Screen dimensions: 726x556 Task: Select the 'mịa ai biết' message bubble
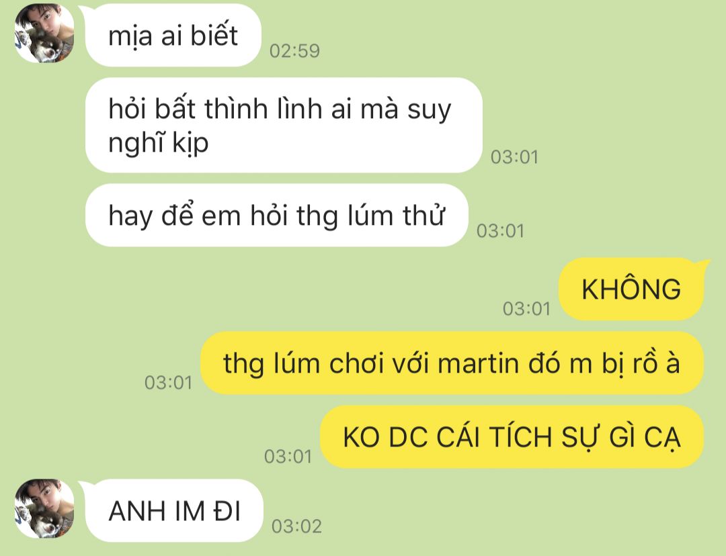[x=173, y=35]
